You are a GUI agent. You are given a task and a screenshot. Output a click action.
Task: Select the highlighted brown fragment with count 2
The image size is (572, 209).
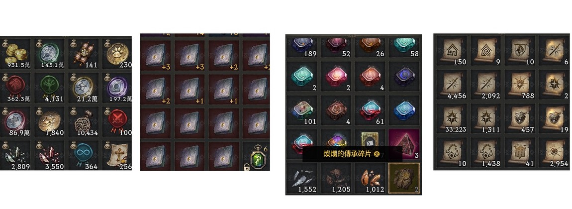click(x=404, y=178)
